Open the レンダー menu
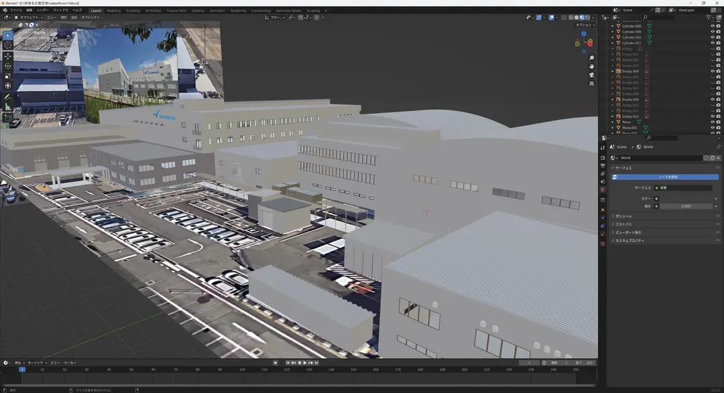 (42, 10)
